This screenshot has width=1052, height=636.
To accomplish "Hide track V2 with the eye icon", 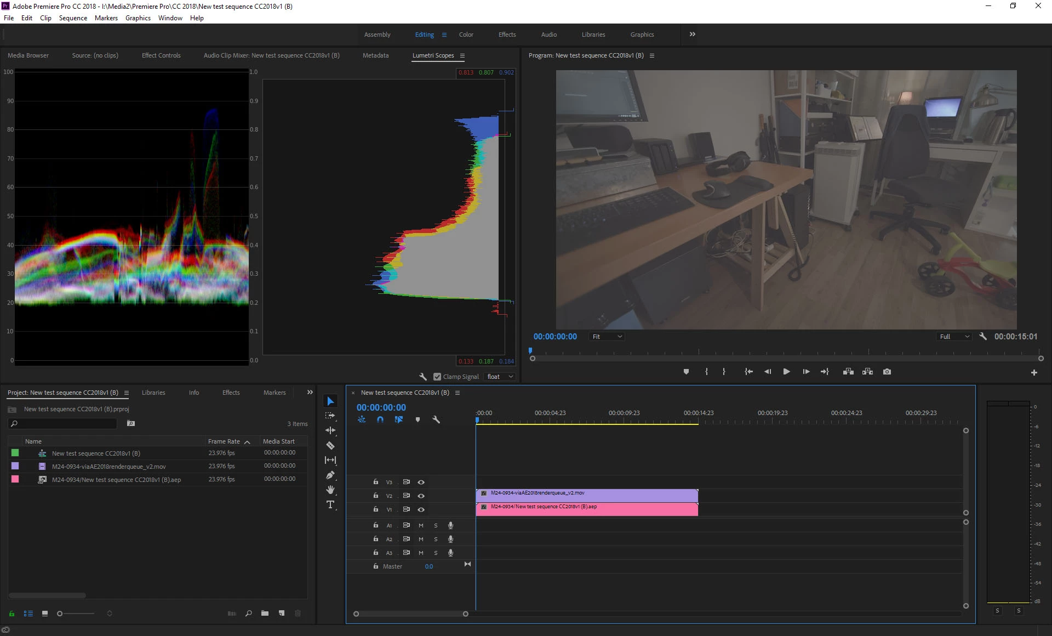I will 421,496.
